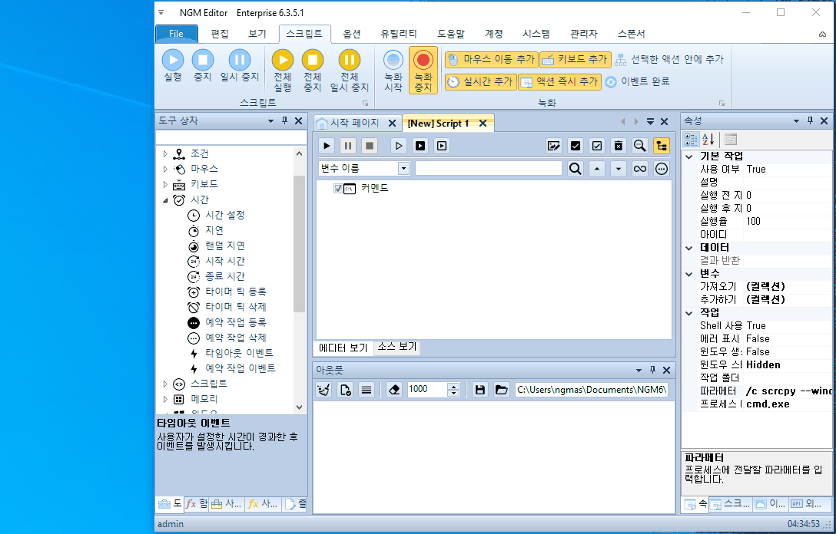Screen dimensions: 836x534
Task: Toggle 마우스 이동 추가 option
Action: (x=491, y=59)
